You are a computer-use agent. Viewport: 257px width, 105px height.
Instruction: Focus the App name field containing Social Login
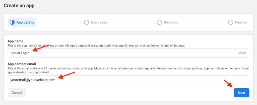[128, 53]
